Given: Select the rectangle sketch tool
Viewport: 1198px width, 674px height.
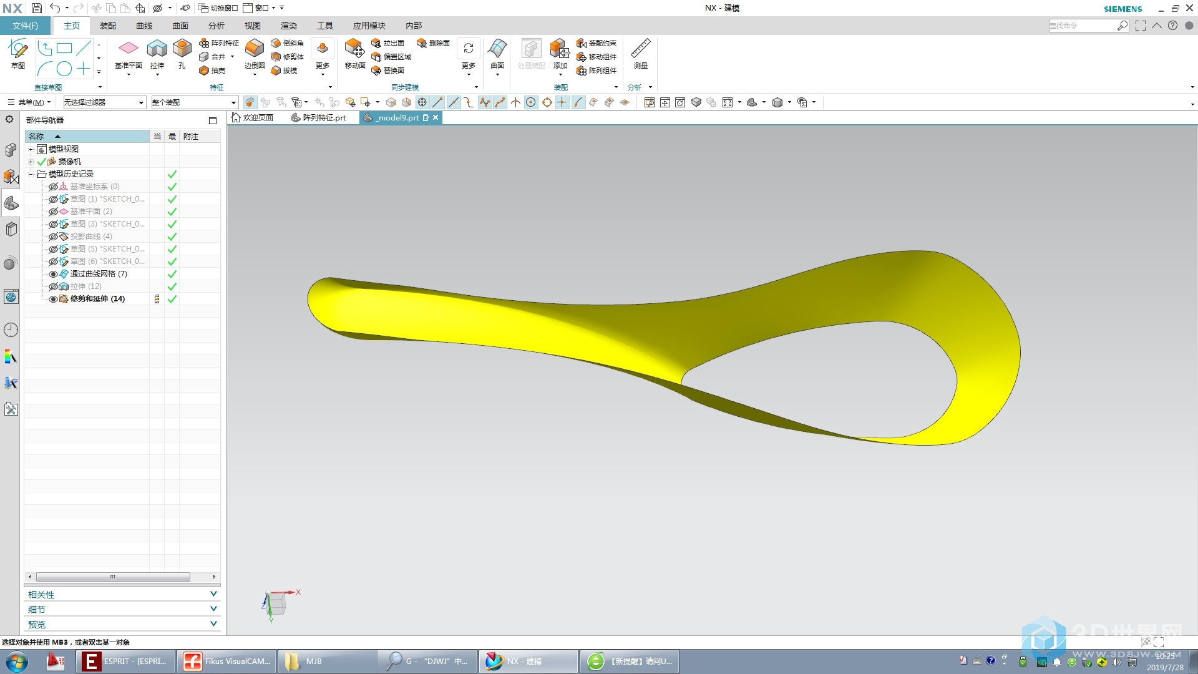Looking at the screenshot, I should point(64,48).
